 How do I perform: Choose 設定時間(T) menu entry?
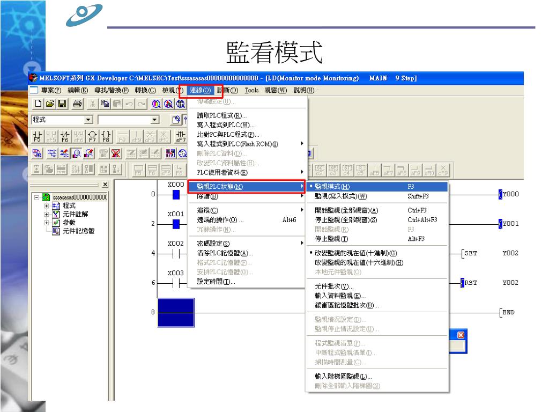pos(247,282)
